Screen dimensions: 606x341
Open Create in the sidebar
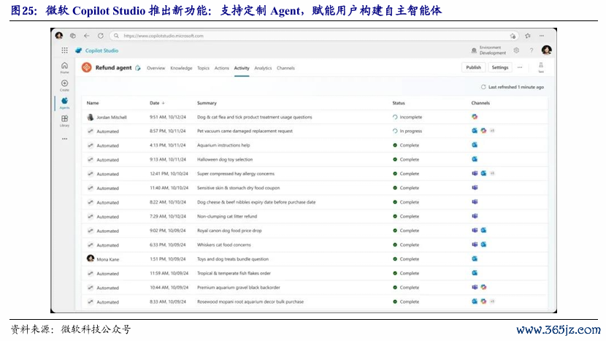pyautogui.click(x=64, y=85)
